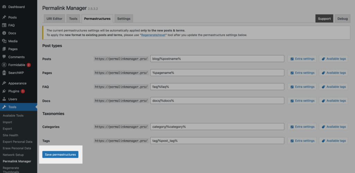Open the Site Health submenu item
The height and width of the screenshot is (173, 355).
10,135
